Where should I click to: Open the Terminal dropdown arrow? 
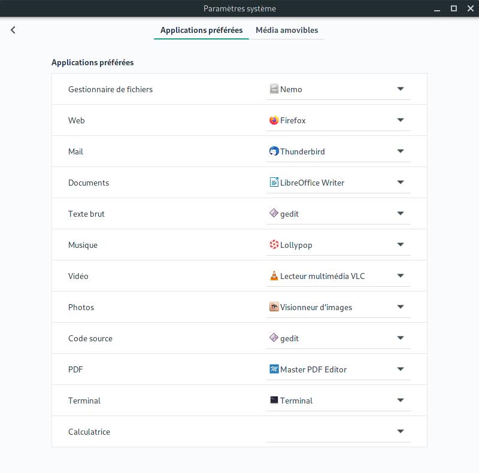[401, 401]
